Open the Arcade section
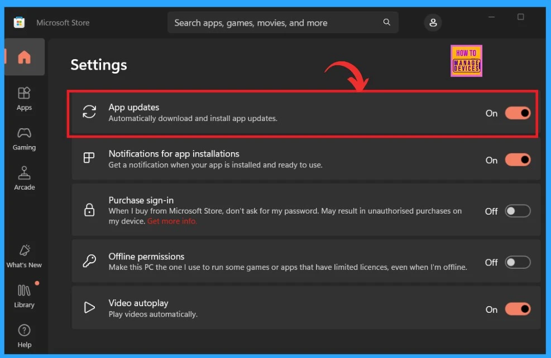 coord(24,178)
